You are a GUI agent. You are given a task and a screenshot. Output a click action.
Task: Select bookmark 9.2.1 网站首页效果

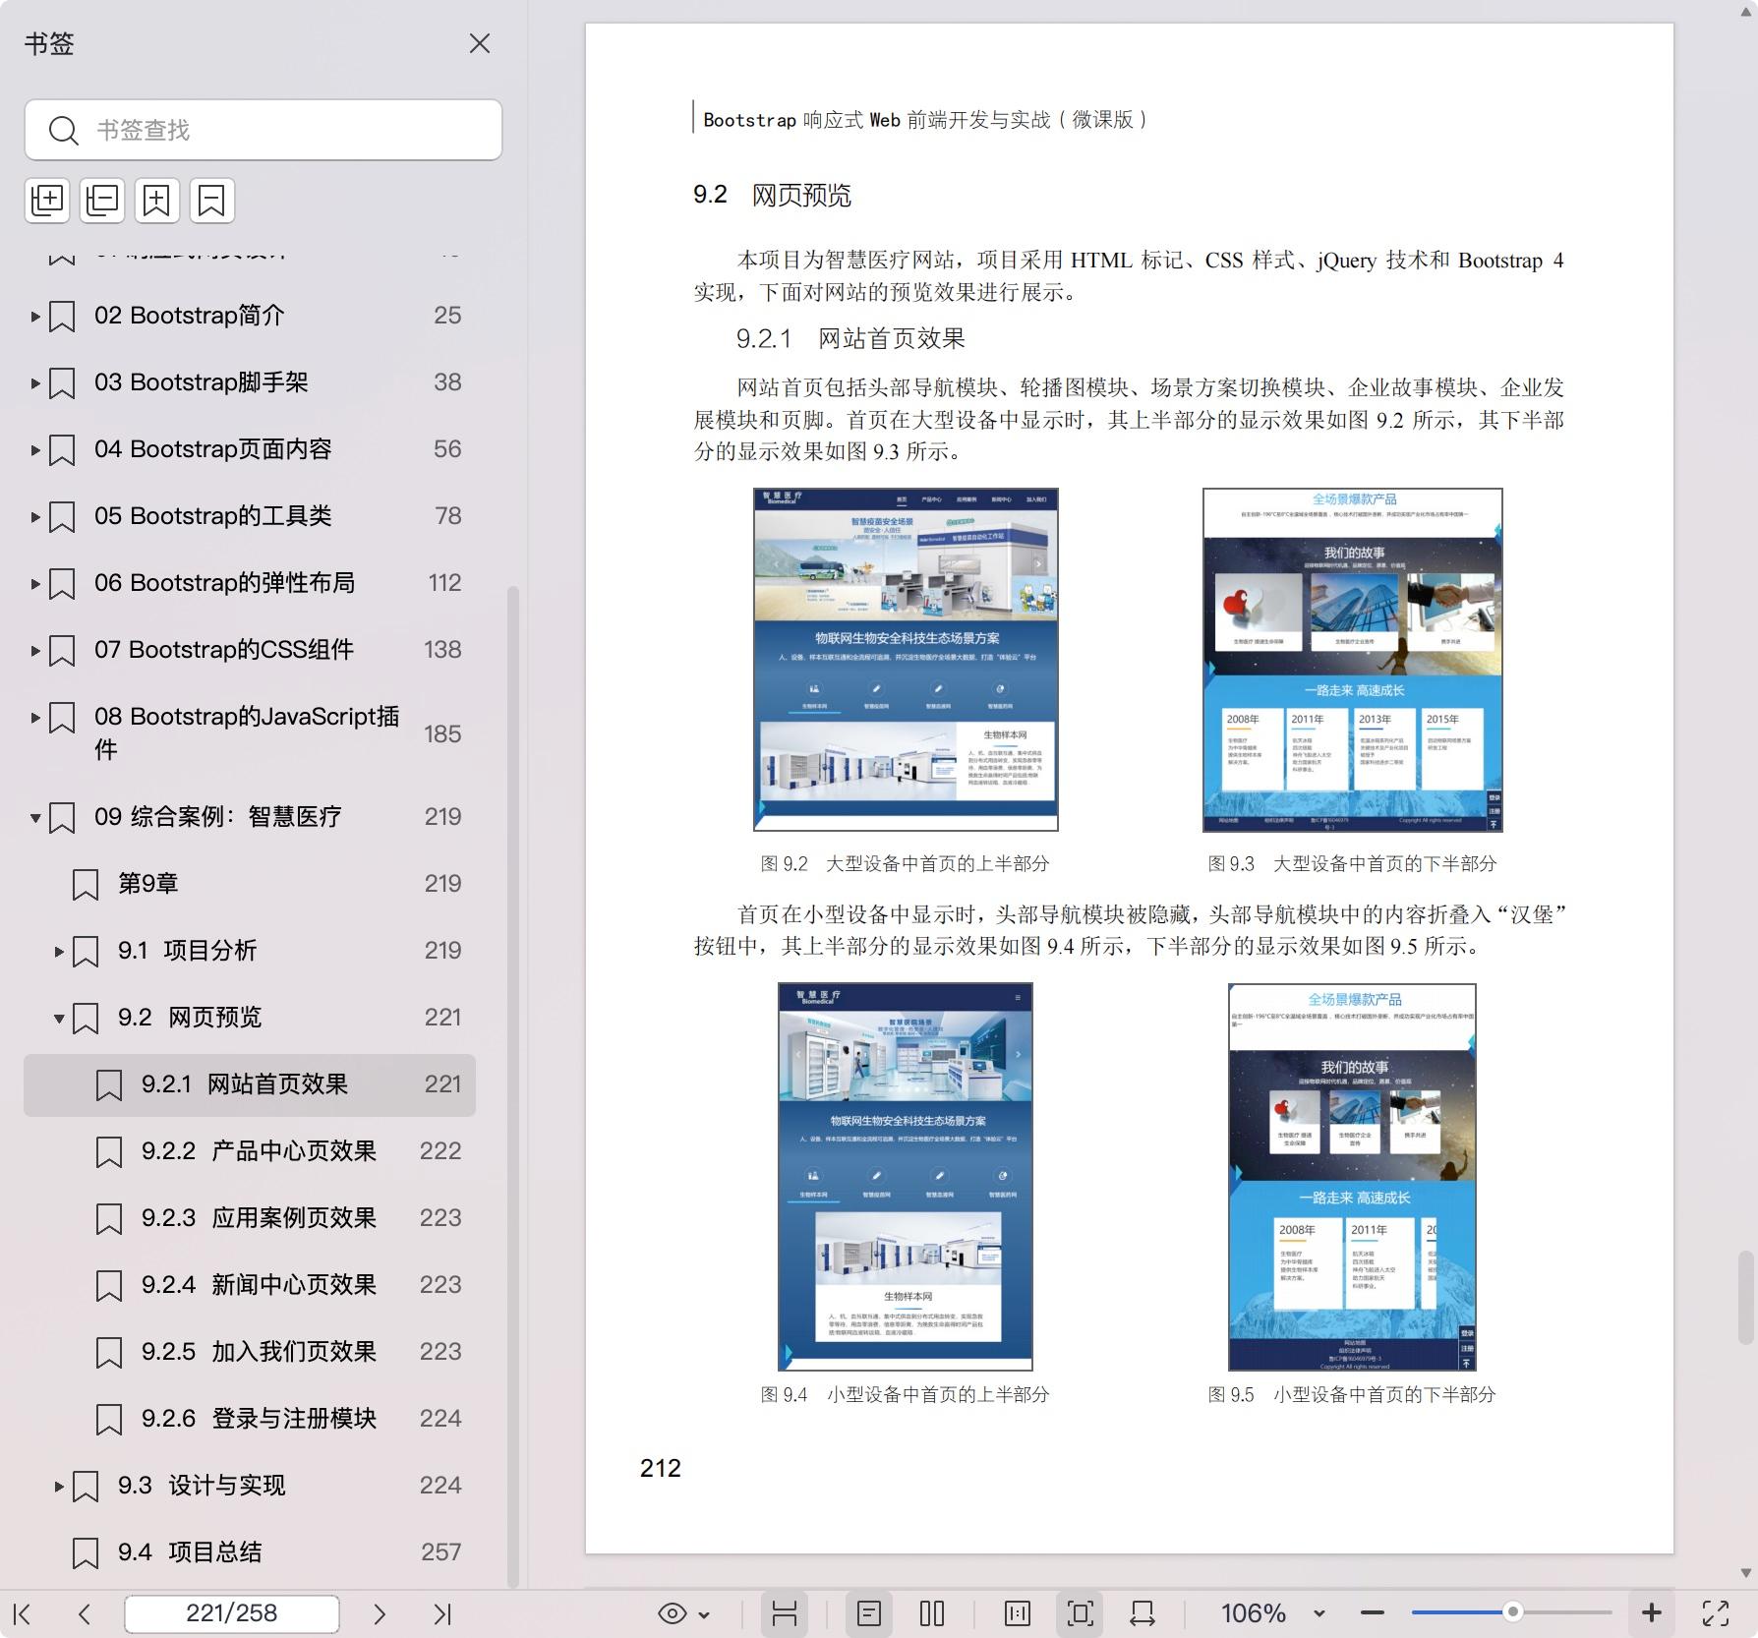click(x=250, y=1084)
